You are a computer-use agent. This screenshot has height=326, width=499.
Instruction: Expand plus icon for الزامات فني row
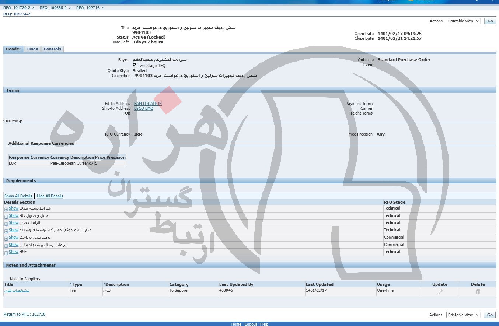(x=6, y=224)
